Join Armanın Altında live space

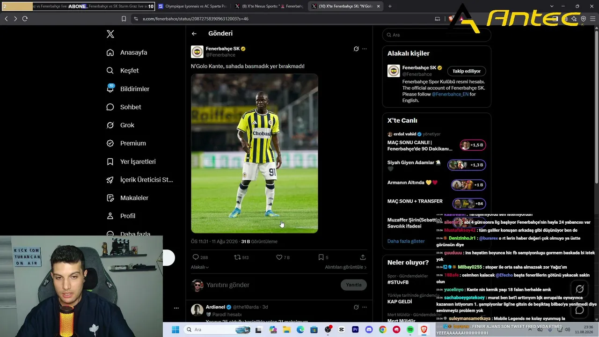(468, 185)
